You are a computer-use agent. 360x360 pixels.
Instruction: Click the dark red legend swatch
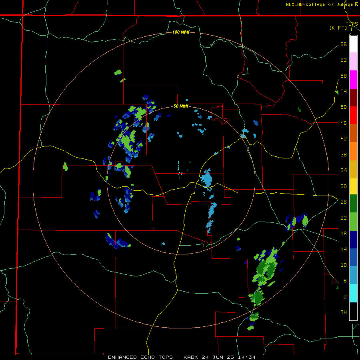tap(353, 98)
